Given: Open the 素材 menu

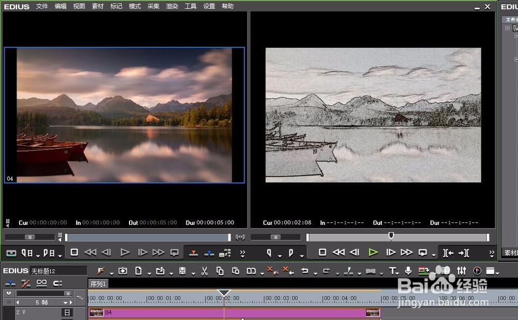Looking at the screenshot, I should point(97,6).
